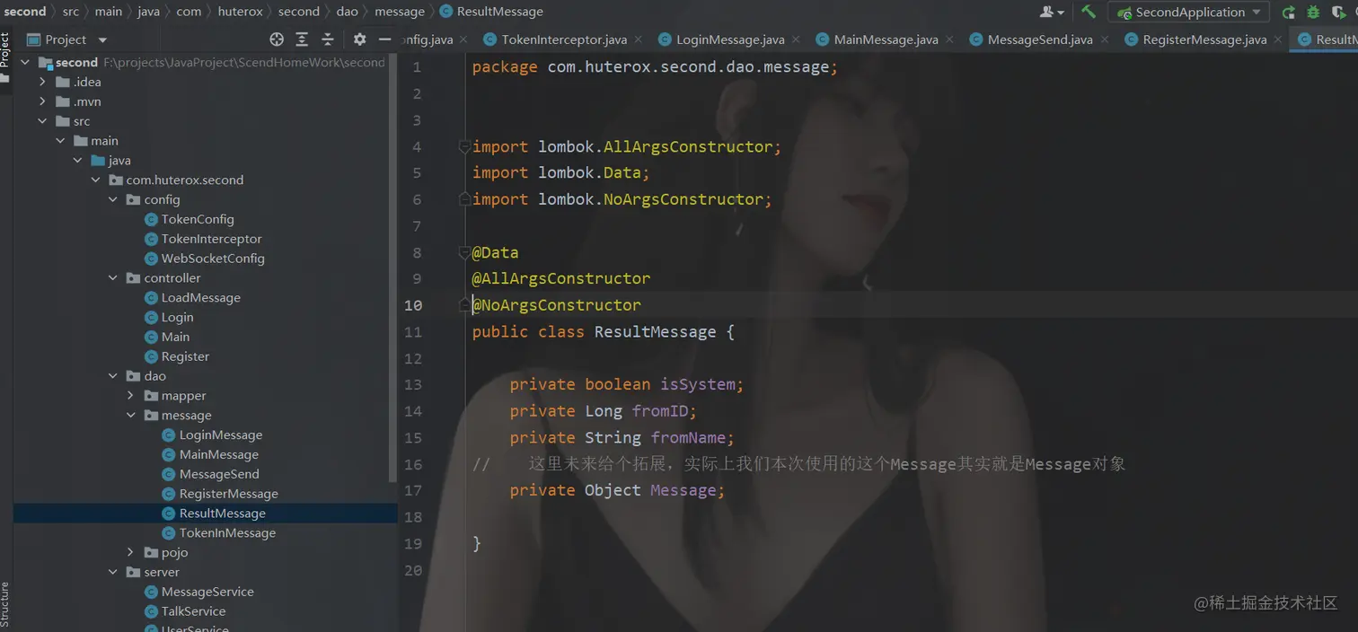Close the MainMessage.java tab
Screen dimensions: 1358x632
pyautogui.click(x=948, y=39)
